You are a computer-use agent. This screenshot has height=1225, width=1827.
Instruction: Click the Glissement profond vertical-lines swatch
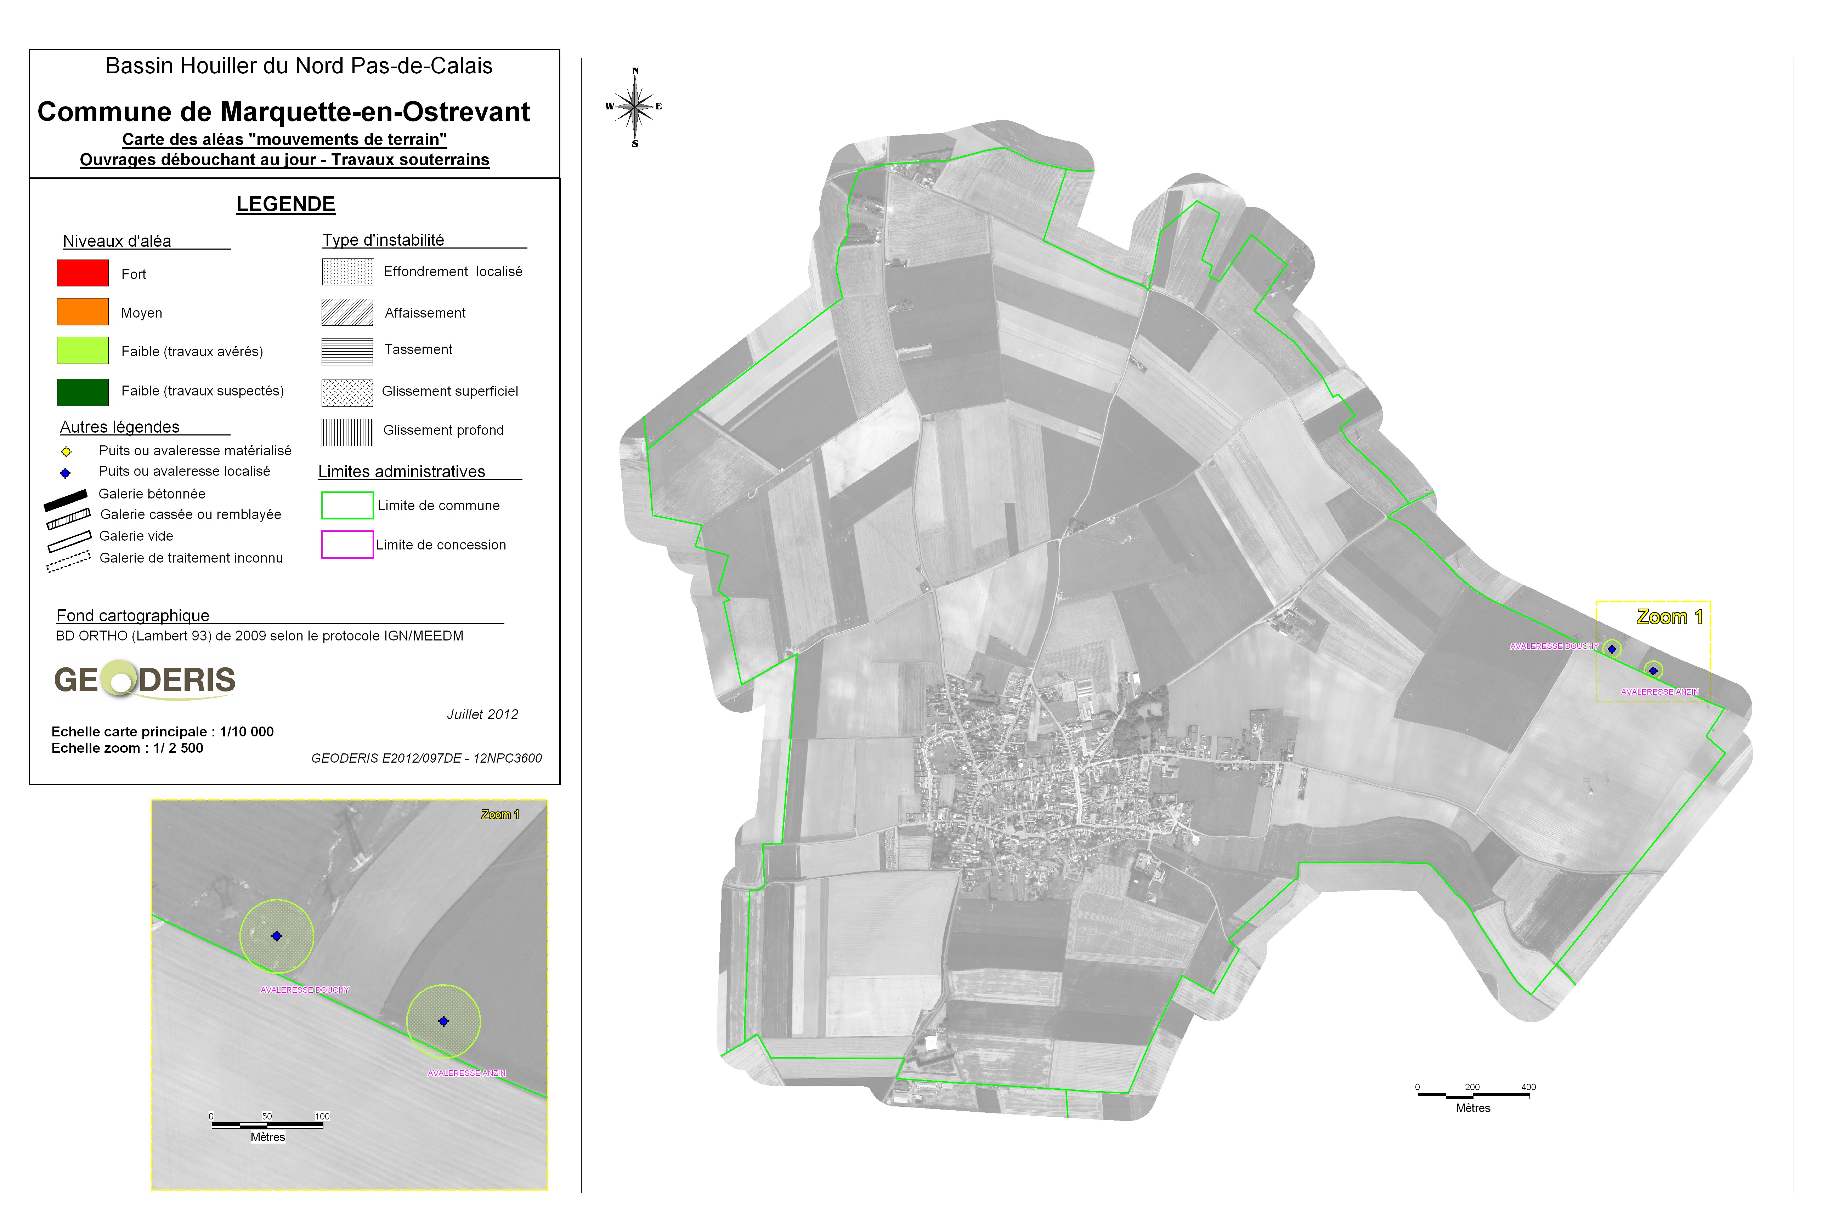pyautogui.click(x=348, y=432)
